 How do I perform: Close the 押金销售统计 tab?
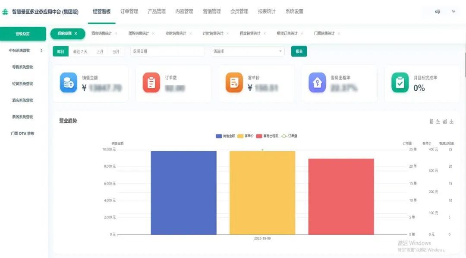(x=265, y=33)
